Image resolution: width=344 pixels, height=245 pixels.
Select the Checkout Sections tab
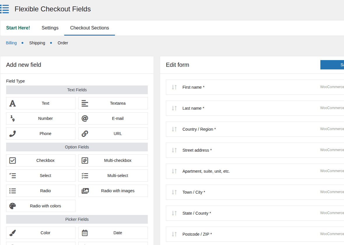(89, 28)
